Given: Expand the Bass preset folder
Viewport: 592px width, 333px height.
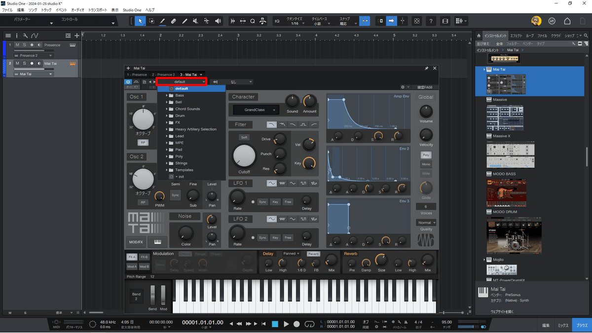Looking at the screenshot, I should click(167, 95).
